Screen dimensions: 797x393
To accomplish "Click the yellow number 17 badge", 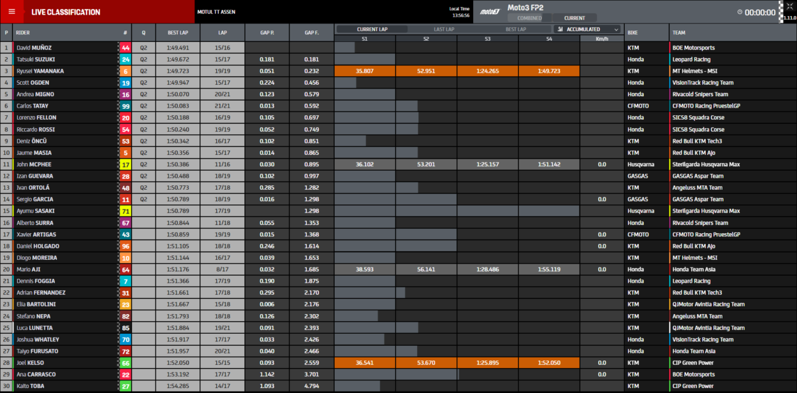I will 126,164.
